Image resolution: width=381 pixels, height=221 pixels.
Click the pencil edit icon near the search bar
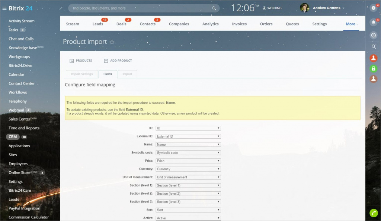[x=61, y=8]
